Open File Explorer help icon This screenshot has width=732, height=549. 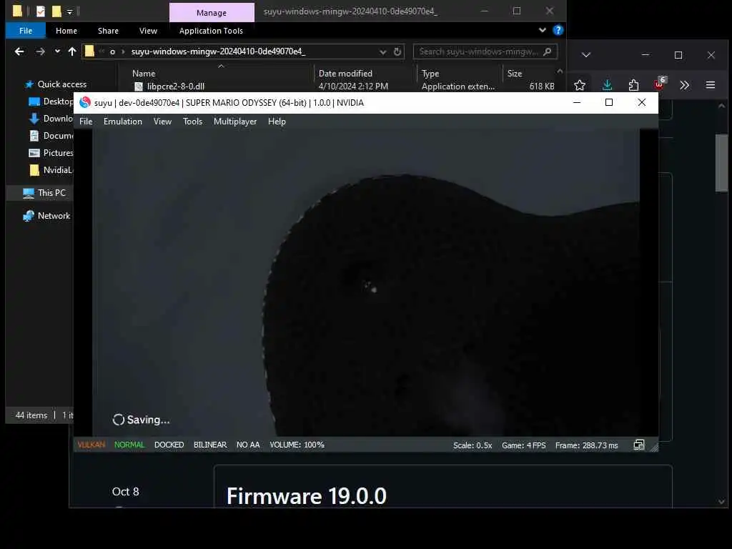558,30
